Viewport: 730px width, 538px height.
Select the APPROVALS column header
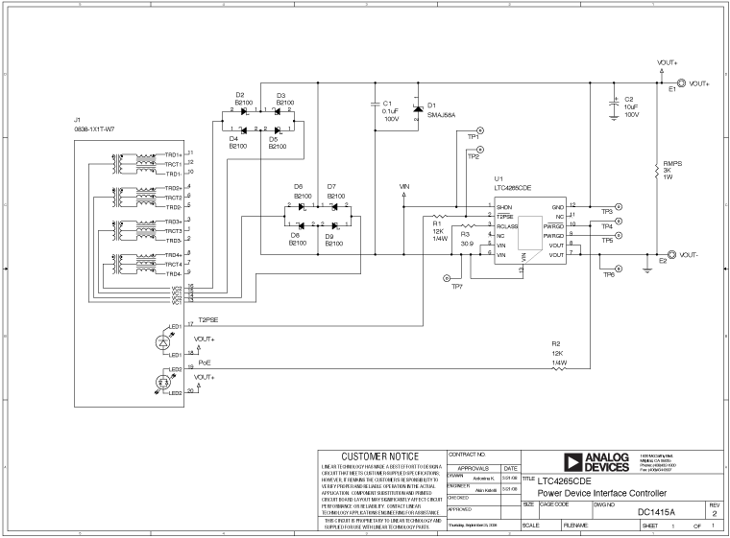point(473,468)
